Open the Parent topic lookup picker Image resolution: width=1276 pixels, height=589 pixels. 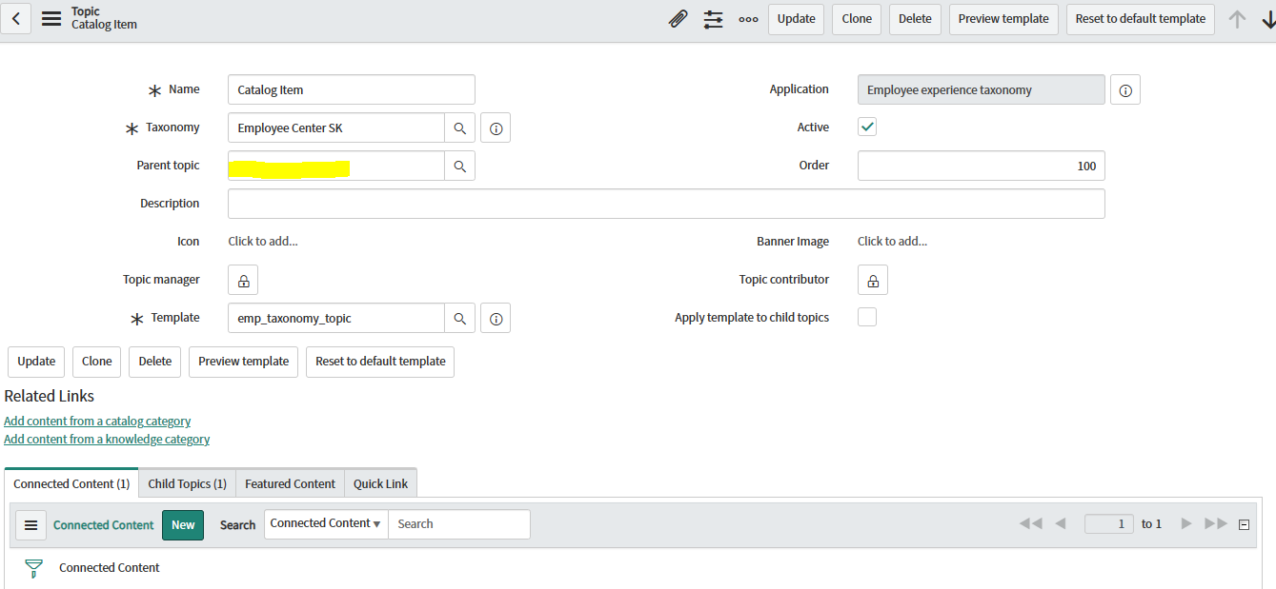tap(460, 165)
